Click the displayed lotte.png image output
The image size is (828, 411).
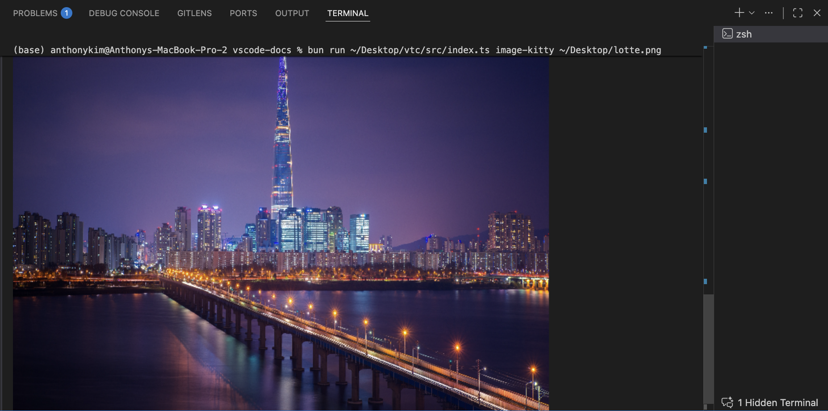click(x=280, y=223)
